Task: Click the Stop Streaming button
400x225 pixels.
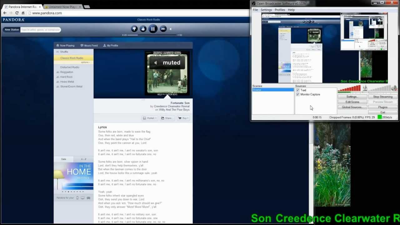Action: pos(382,97)
